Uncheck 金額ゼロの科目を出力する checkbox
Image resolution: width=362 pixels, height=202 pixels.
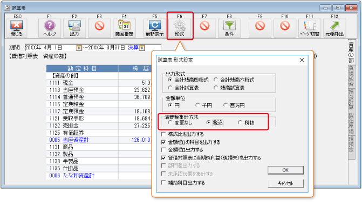point(163,142)
